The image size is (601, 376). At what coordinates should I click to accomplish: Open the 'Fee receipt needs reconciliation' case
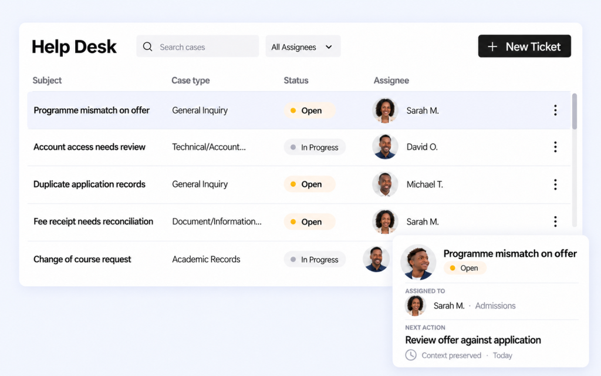click(x=93, y=221)
